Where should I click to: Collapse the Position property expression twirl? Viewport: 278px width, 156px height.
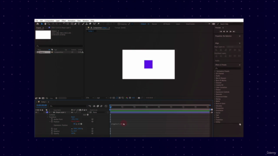pyautogui.click(x=50, y=122)
